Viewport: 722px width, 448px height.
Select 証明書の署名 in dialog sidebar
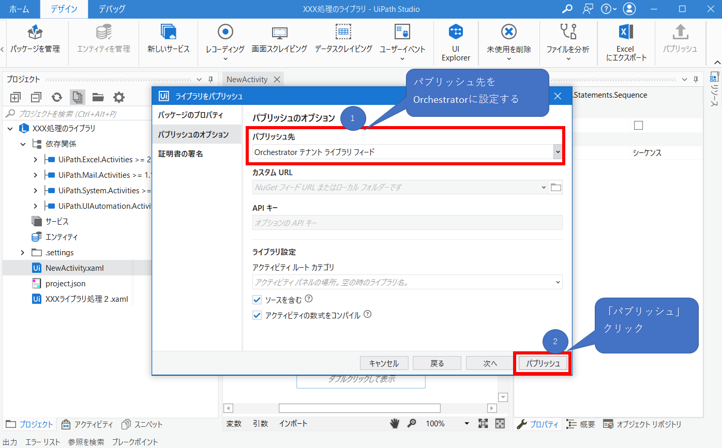tap(197, 154)
